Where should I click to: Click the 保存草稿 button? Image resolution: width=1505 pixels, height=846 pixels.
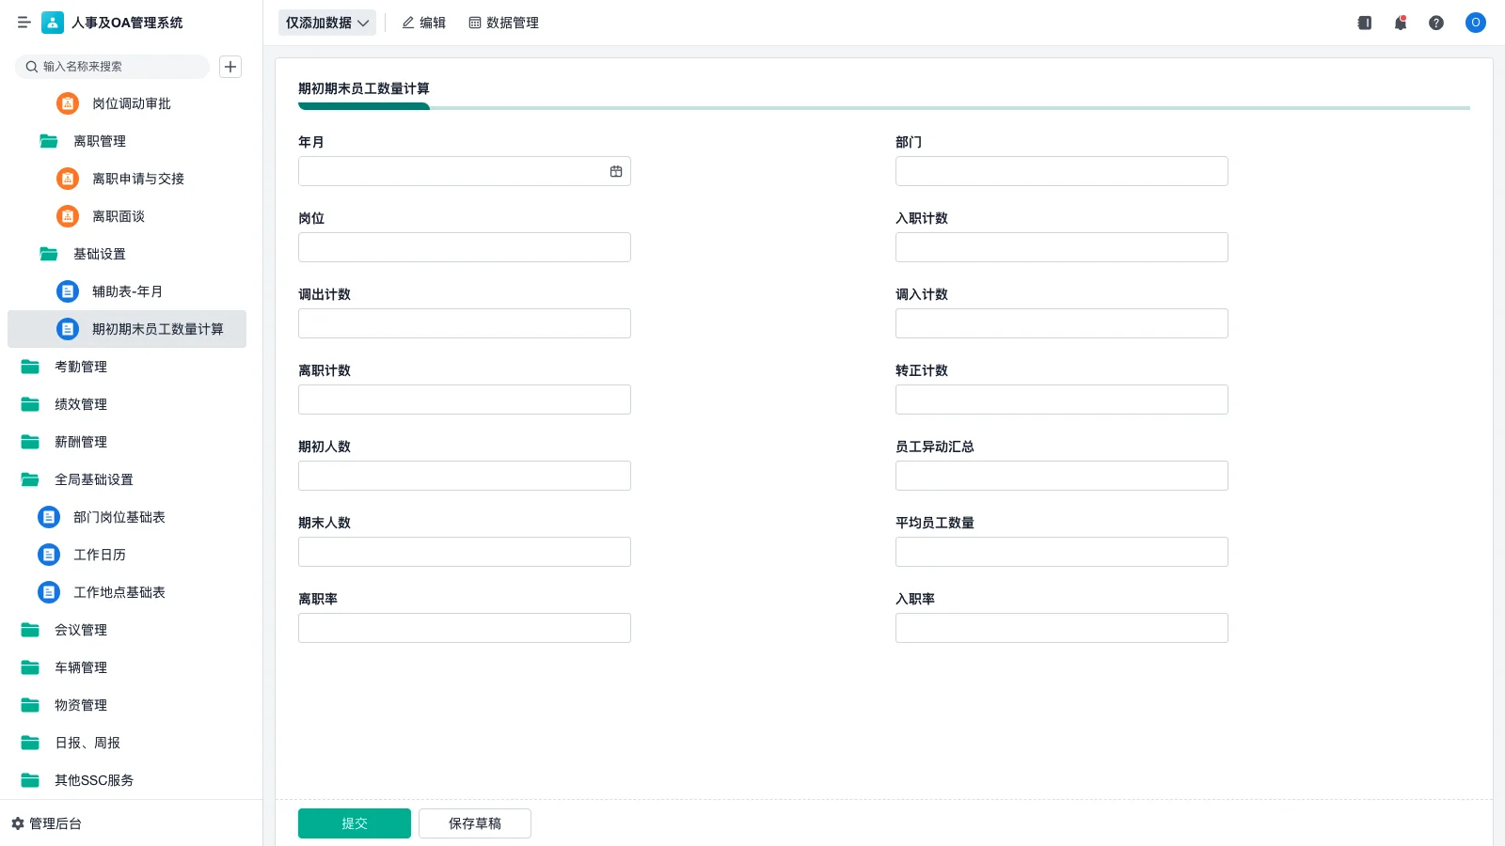pyautogui.click(x=475, y=822)
